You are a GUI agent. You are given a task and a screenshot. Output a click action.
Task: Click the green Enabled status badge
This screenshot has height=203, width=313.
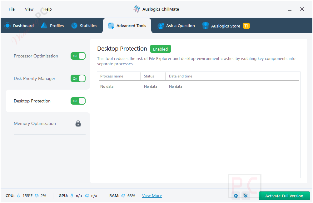(161, 49)
